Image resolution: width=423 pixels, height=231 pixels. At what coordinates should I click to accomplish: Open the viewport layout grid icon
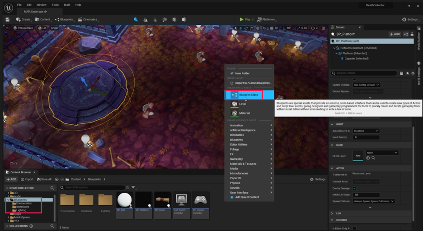point(324,28)
